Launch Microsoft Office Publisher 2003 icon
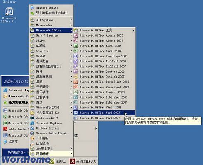Viewport: 203px width, 165px height. (76, 97)
